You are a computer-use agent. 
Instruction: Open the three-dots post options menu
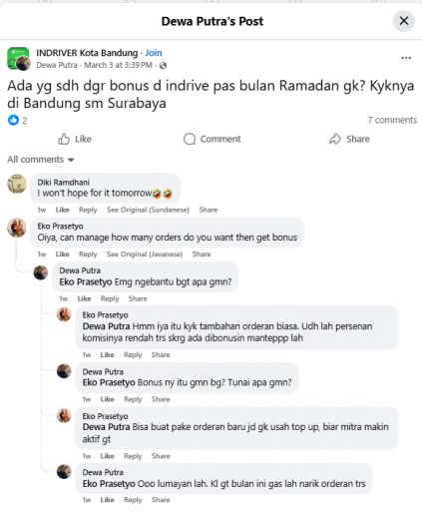406,58
